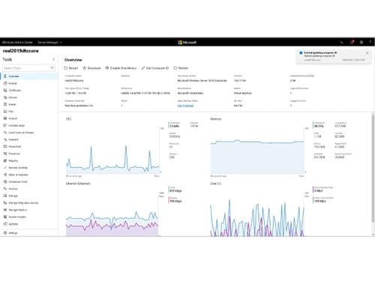Viewport: 375px width, 281px height.
Task: Click the Windows Admin Center title link
Action: [x=17, y=42]
